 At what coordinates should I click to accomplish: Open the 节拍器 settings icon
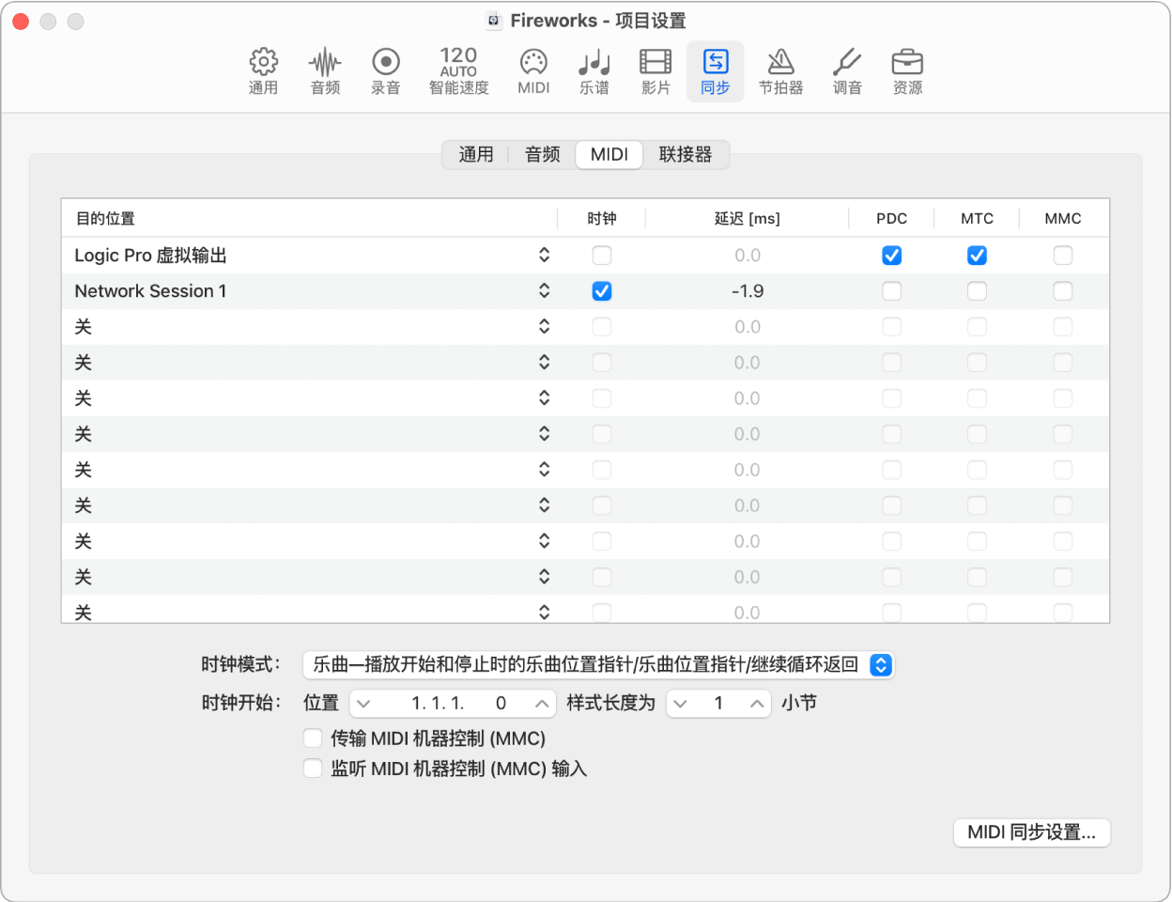point(780,70)
